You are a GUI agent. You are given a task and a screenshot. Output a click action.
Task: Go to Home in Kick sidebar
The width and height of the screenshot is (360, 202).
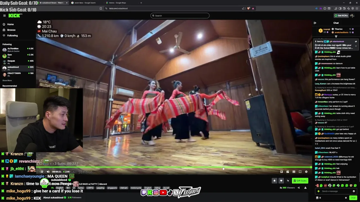[x=10, y=24]
